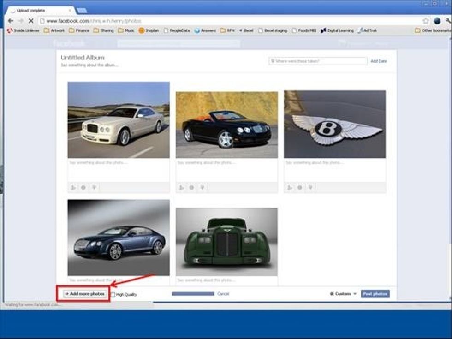Add a date to the Bentley emblem photo
452x339 pixels.
pyautogui.click(x=300, y=187)
